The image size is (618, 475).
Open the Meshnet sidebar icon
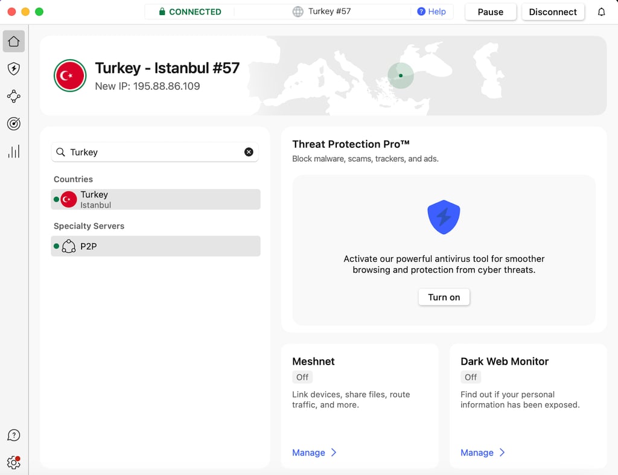coord(14,96)
